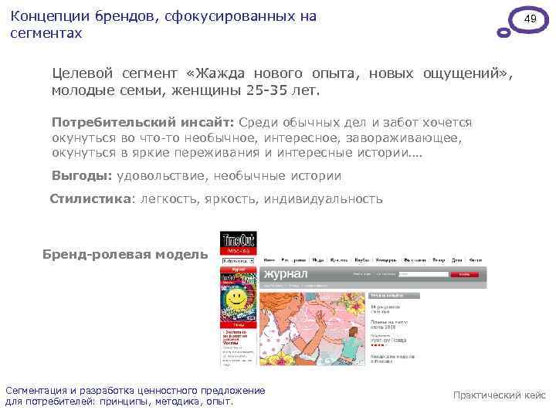Click the gray sidebar header beside illustration
The height and width of the screenshot is (417, 556).
click(x=394, y=295)
